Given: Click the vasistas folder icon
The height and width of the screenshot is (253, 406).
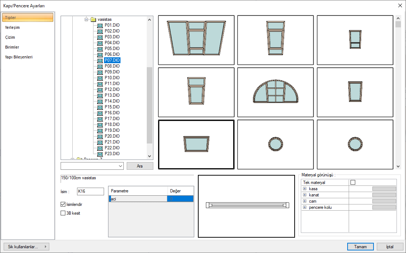Looking at the screenshot, I should 93,19.
